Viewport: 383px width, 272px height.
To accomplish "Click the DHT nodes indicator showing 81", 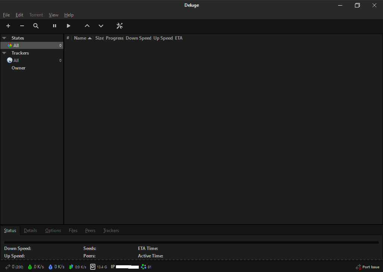I will (146, 267).
